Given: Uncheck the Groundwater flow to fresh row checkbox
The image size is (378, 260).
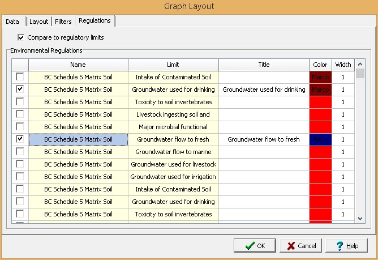Looking at the screenshot, I should (20, 139).
